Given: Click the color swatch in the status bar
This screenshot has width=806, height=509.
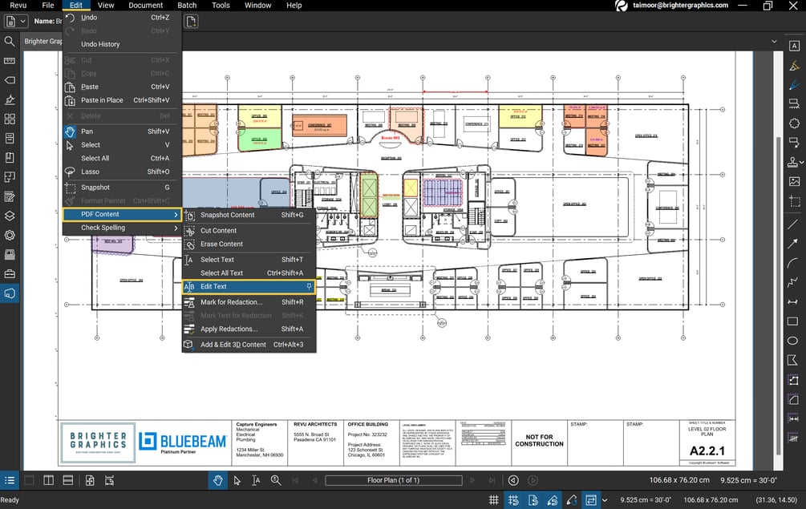Looking at the screenshot, I should (571, 499).
